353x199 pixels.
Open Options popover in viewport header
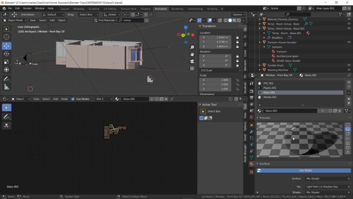(239, 15)
